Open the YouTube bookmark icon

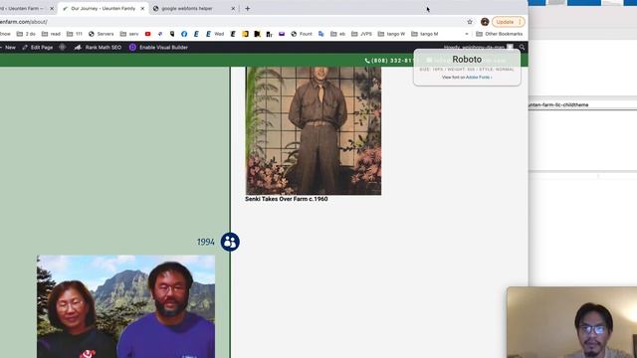(148, 34)
